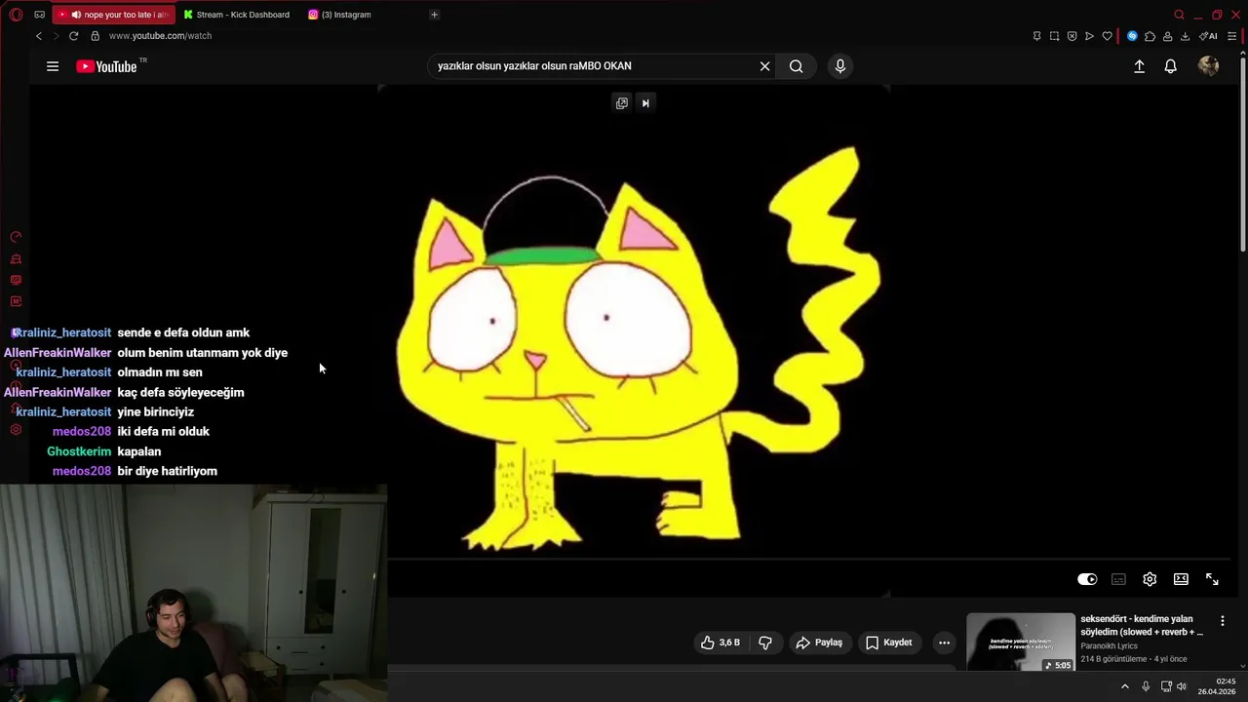The image size is (1248, 702).
Task: Start voice search with microphone button
Action: tap(840, 66)
